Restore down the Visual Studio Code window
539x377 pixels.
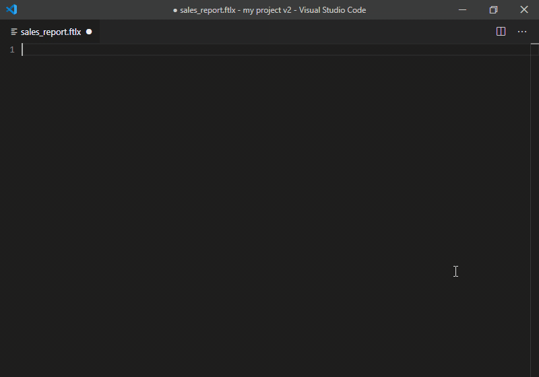493,9
